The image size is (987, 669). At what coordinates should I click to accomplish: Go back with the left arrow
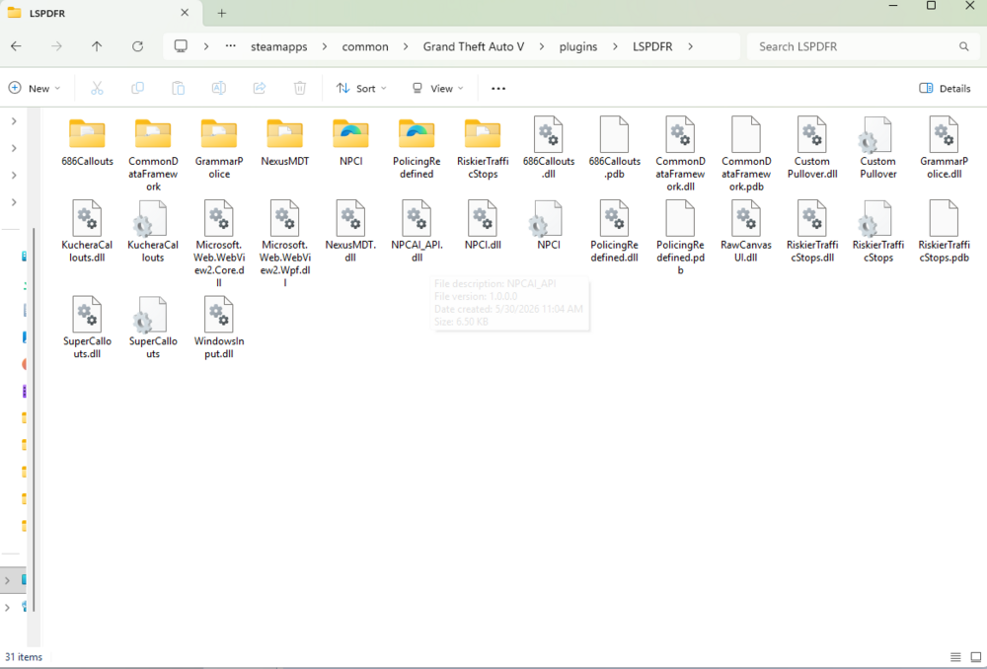click(17, 46)
